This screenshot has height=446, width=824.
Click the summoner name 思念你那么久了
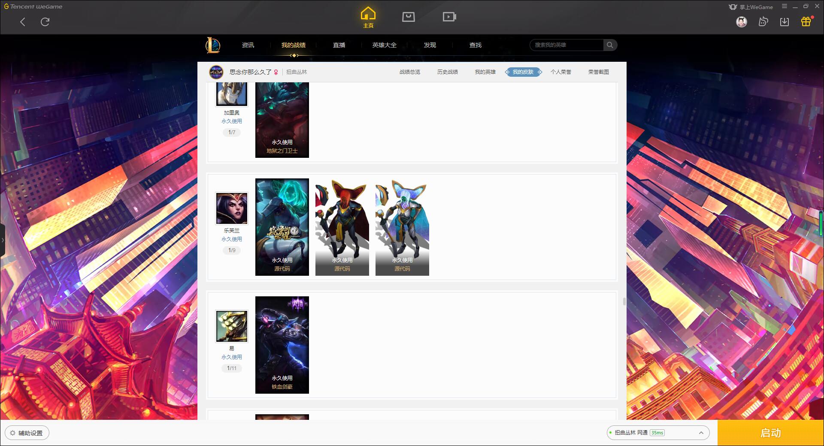click(x=250, y=72)
